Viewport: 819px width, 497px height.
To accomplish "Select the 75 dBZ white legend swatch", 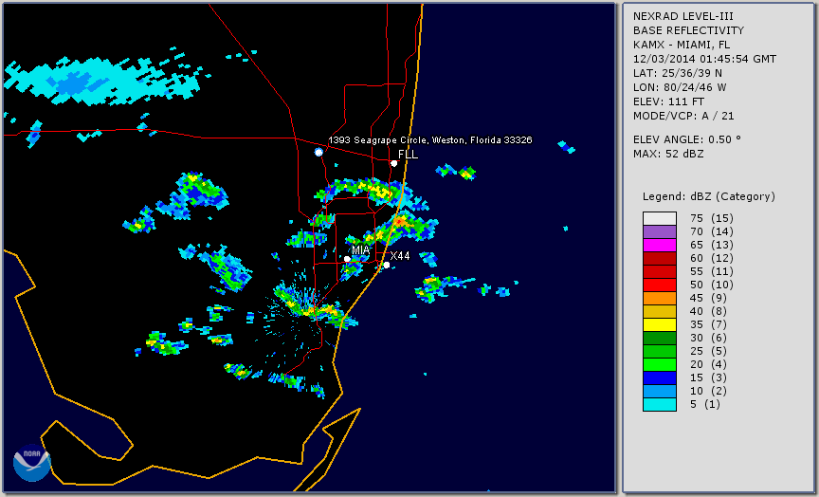I will tap(660, 218).
